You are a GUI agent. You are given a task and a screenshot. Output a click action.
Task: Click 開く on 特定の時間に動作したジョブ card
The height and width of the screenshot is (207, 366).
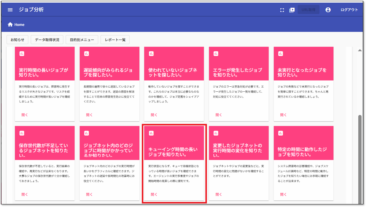point(284,195)
